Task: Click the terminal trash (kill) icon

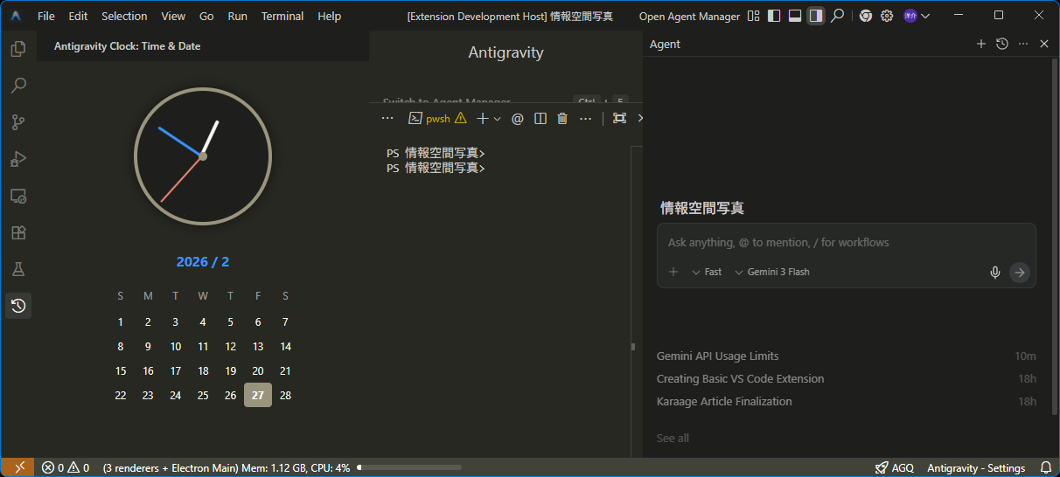Action: [x=562, y=118]
